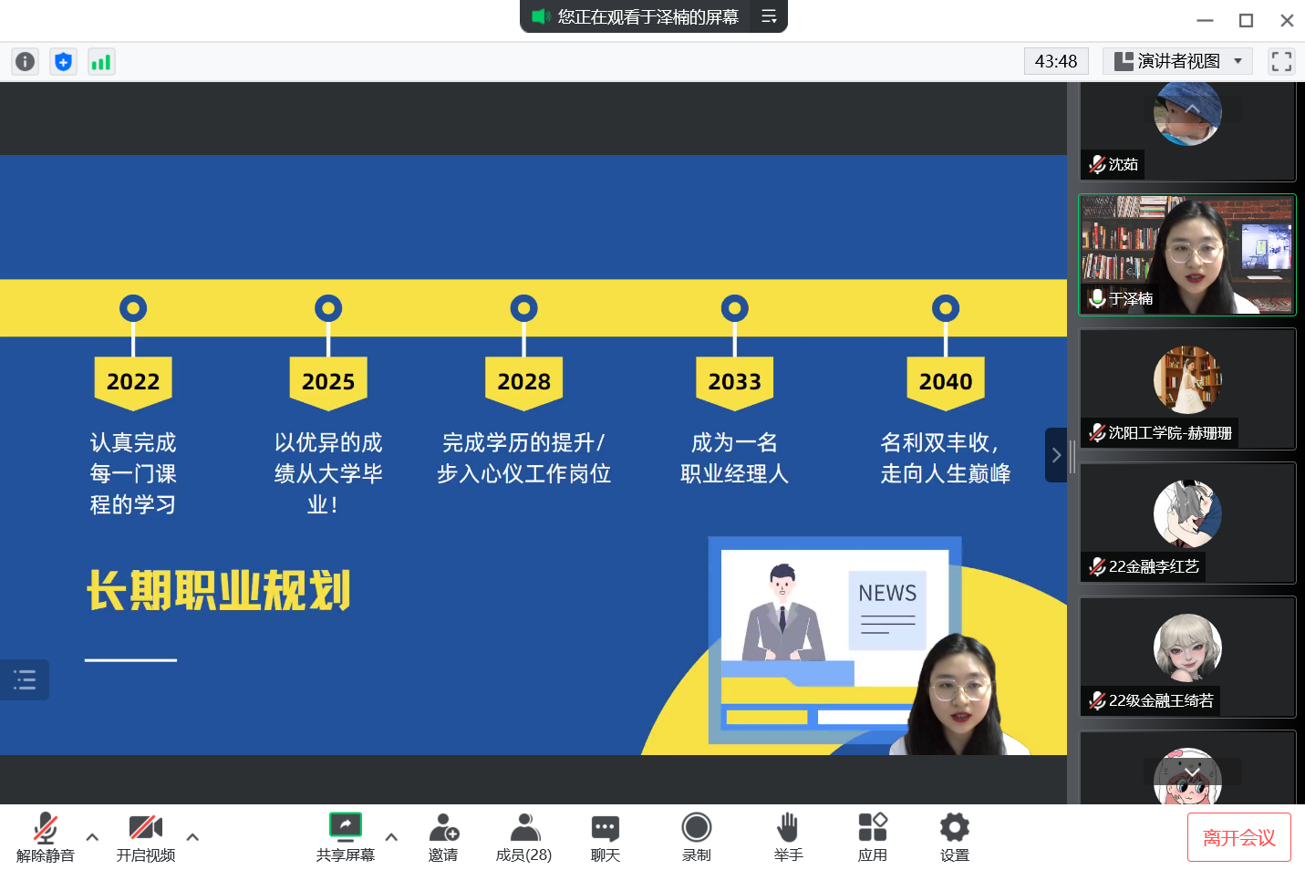Screen dimensions: 1305x870
Task: Open members list (28)
Action: (x=523, y=837)
